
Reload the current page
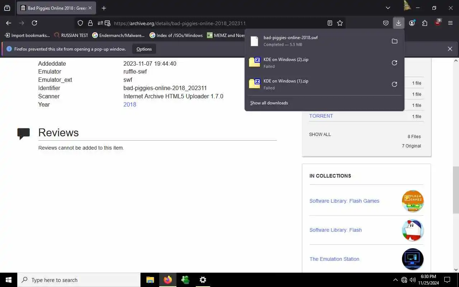pos(34,23)
